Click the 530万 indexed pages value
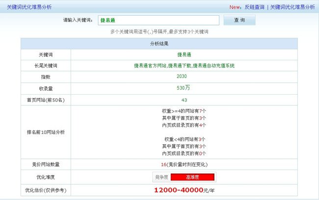 184,88
